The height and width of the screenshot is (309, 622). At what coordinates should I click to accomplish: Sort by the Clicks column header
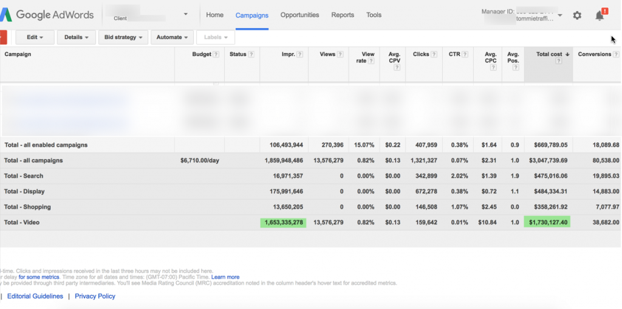pos(421,54)
